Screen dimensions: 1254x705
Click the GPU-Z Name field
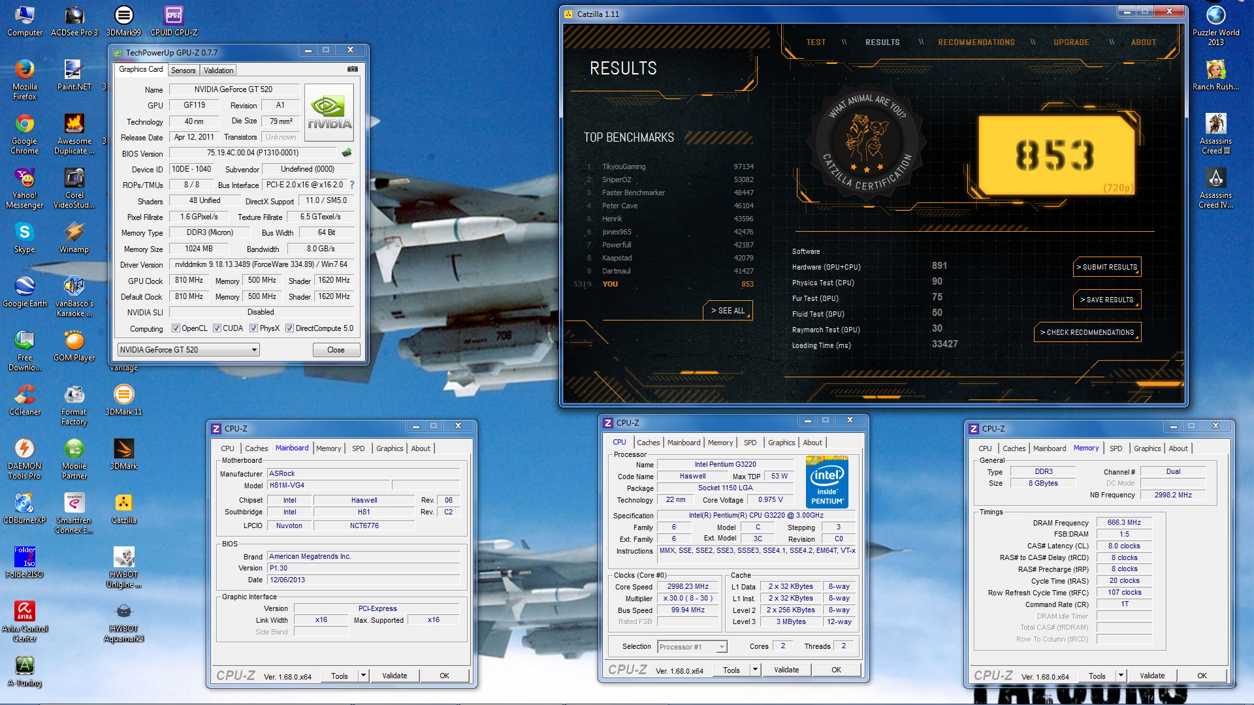coord(233,89)
